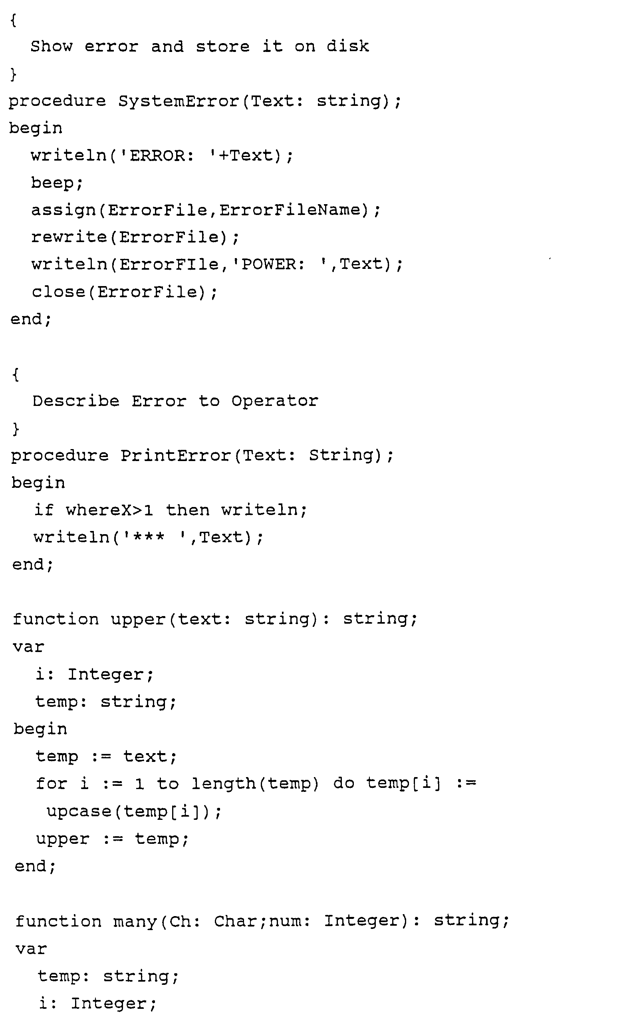Click the "upper := temp;" assignment

112,839
